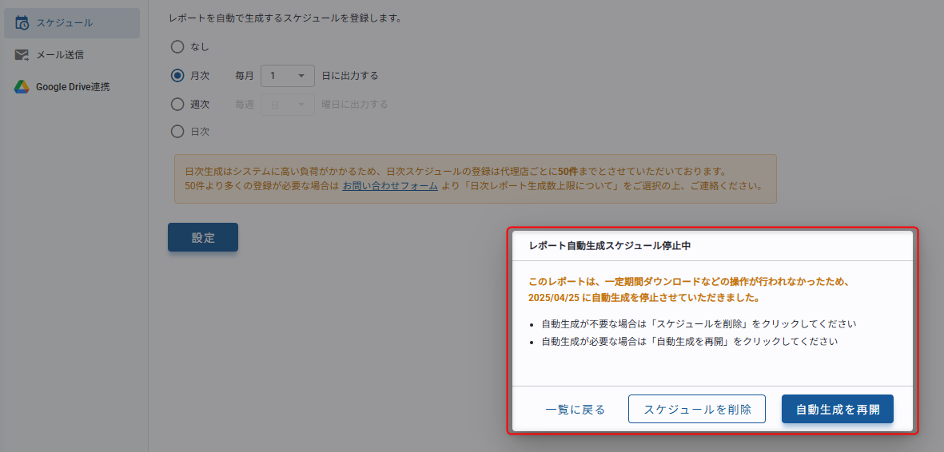
Task: Open the お問い合わせフォーム link
Action: 390,186
